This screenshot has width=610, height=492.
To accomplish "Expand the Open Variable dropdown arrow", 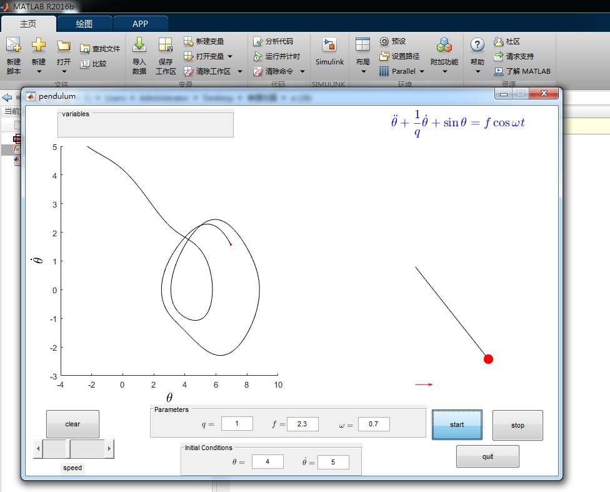I will click(x=230, y=56).
